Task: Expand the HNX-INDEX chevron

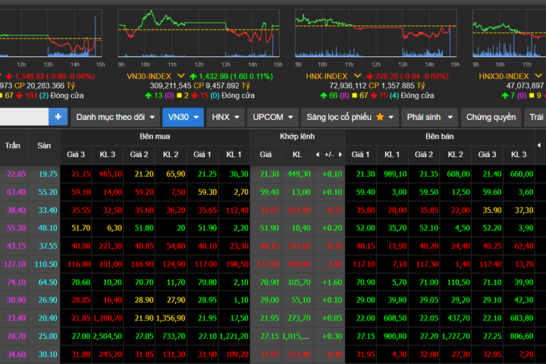Action: point(358,76)
